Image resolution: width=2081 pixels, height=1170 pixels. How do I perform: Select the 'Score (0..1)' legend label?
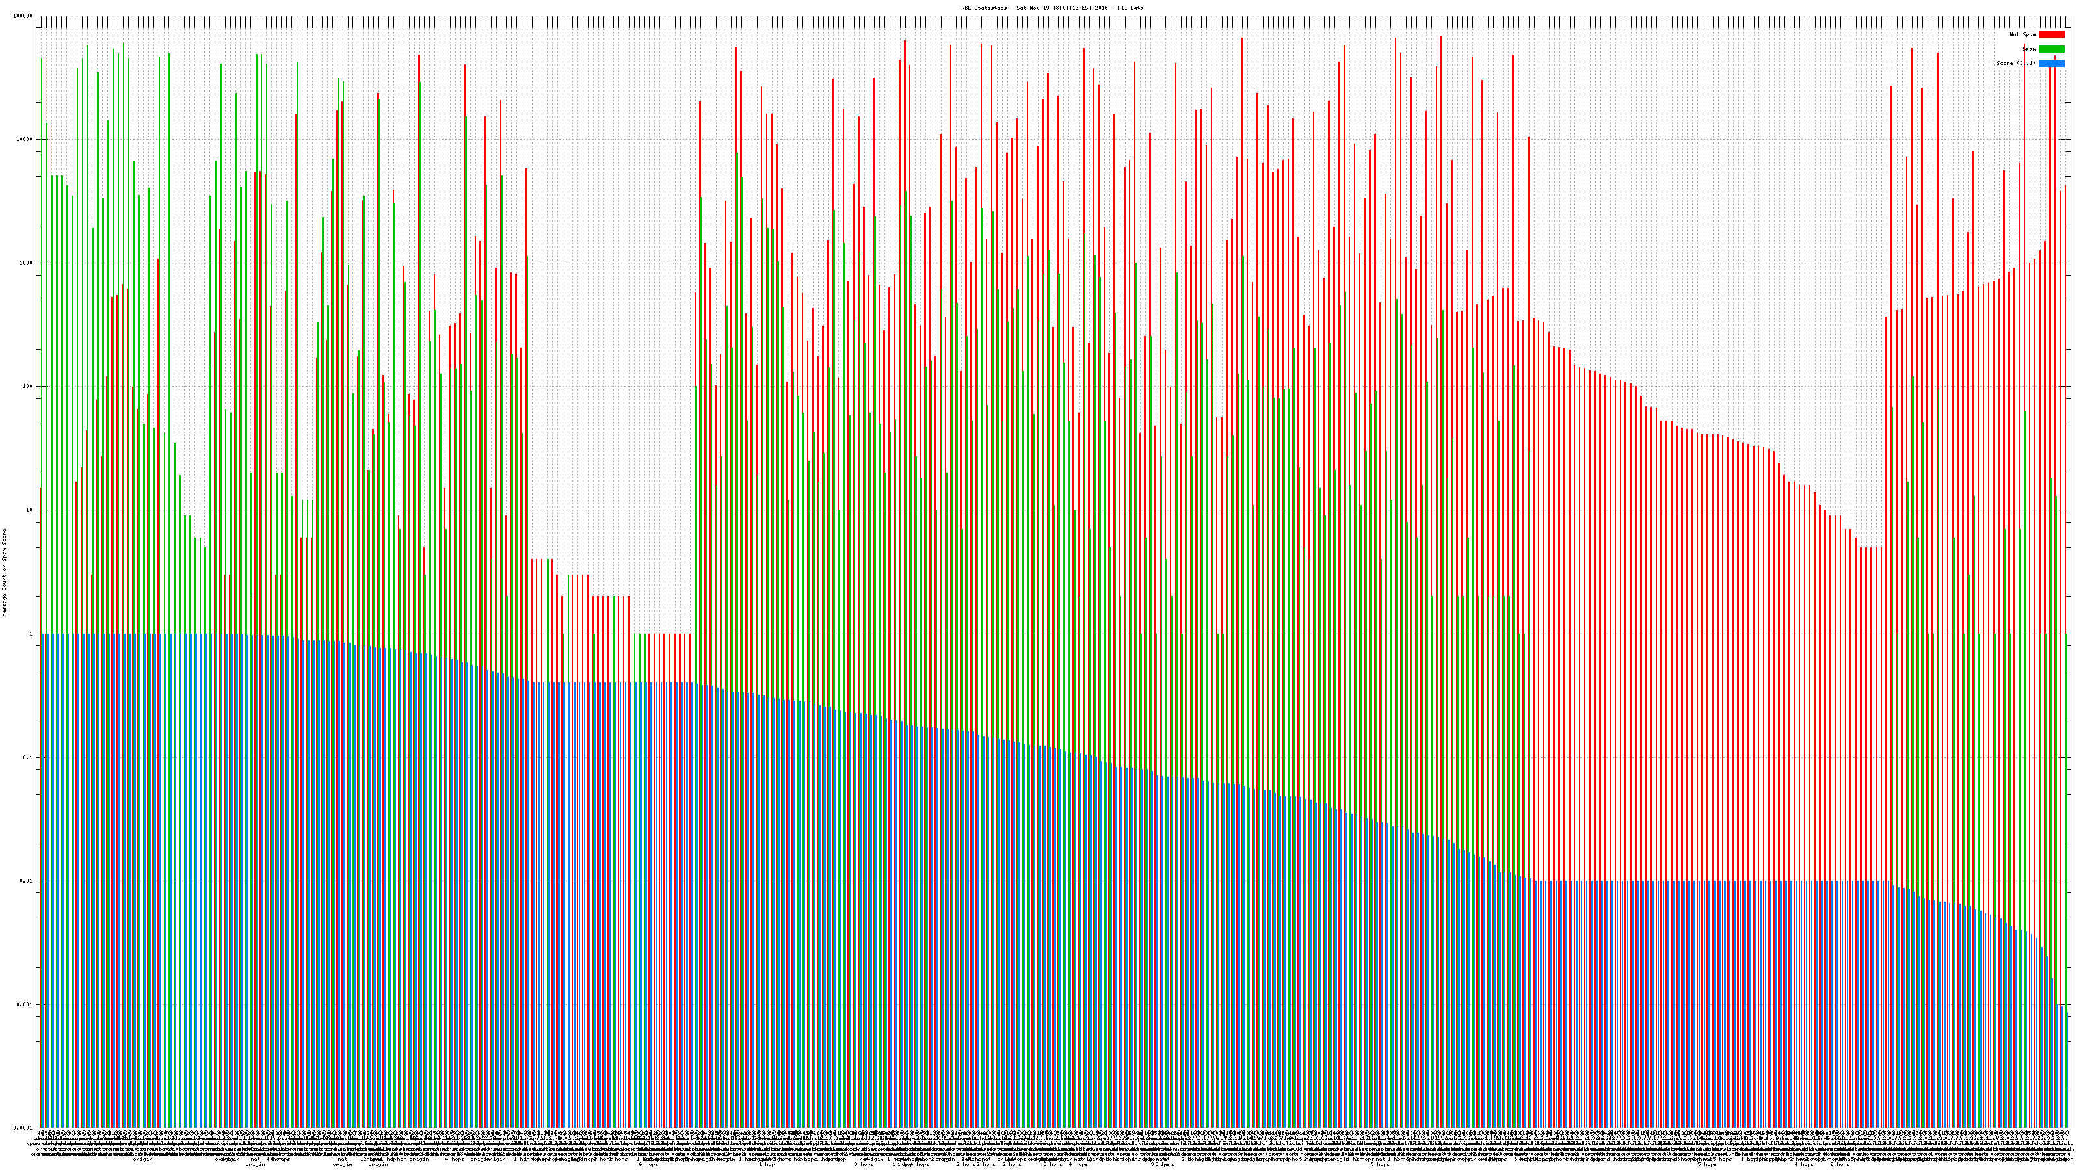[x=2017, y=63]
